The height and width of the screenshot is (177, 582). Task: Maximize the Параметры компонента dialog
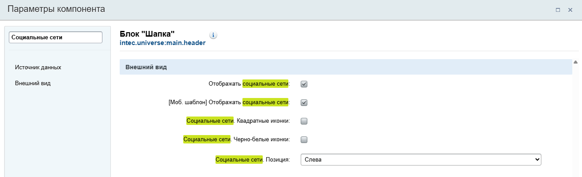pos(558,10)
